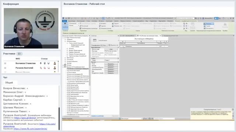The height and width of the screenshot is (132, 236).
Task: Switch to the Координационный план view tab
Action: tap(171, 36)
